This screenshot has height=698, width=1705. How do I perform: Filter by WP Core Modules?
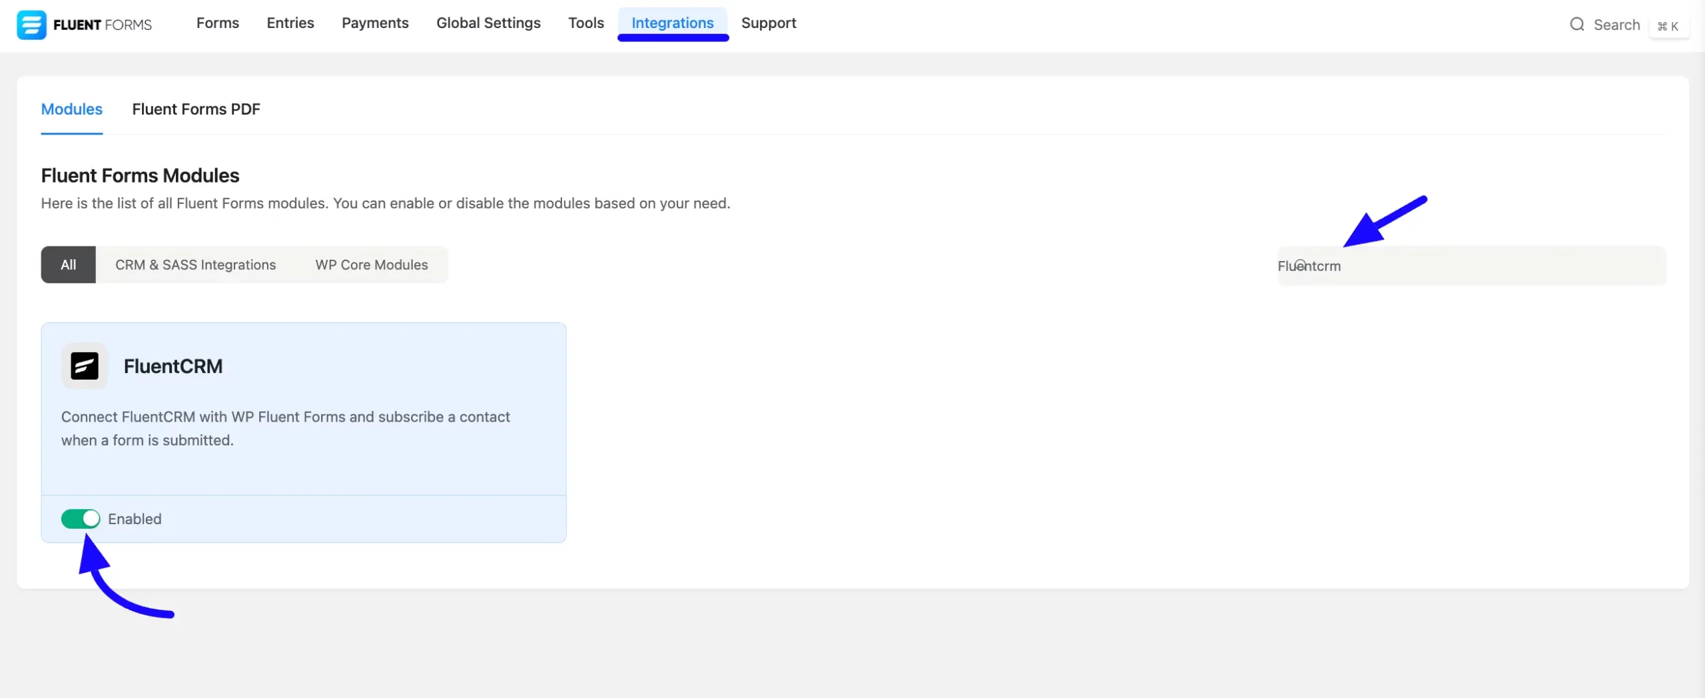click(x=372, y=265)
